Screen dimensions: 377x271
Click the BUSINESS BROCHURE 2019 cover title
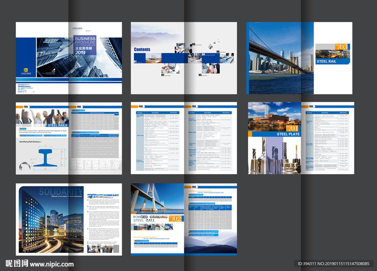pyautogui.click(x=85, y=45)
